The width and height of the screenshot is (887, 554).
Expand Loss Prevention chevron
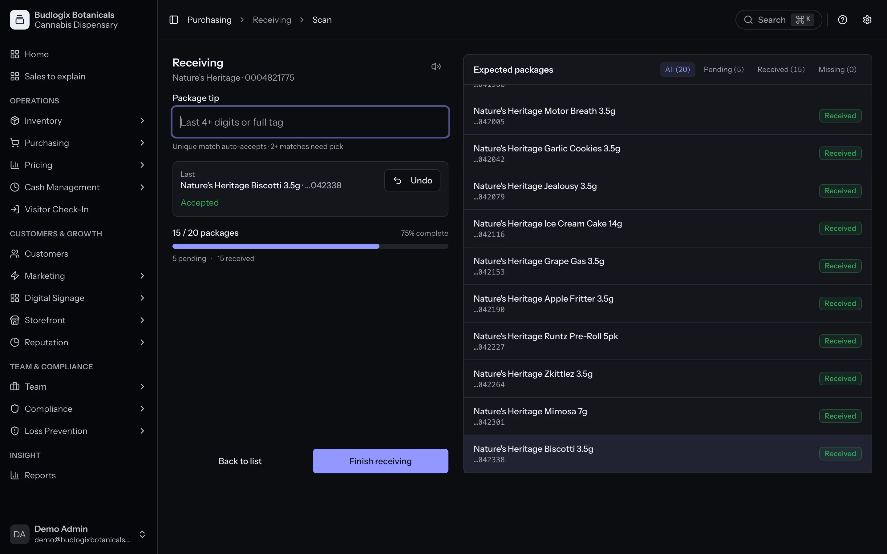tap(142, 431)
